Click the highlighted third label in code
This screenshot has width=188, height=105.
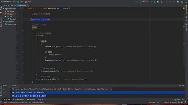(x=43, y=41)
